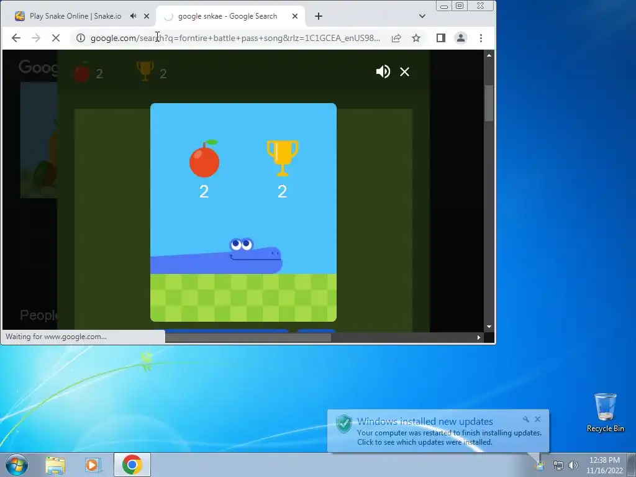Click the gold trophy high score icon
Image resolution: width=636 pixels, height=477 pixels.
click(283, 158)
